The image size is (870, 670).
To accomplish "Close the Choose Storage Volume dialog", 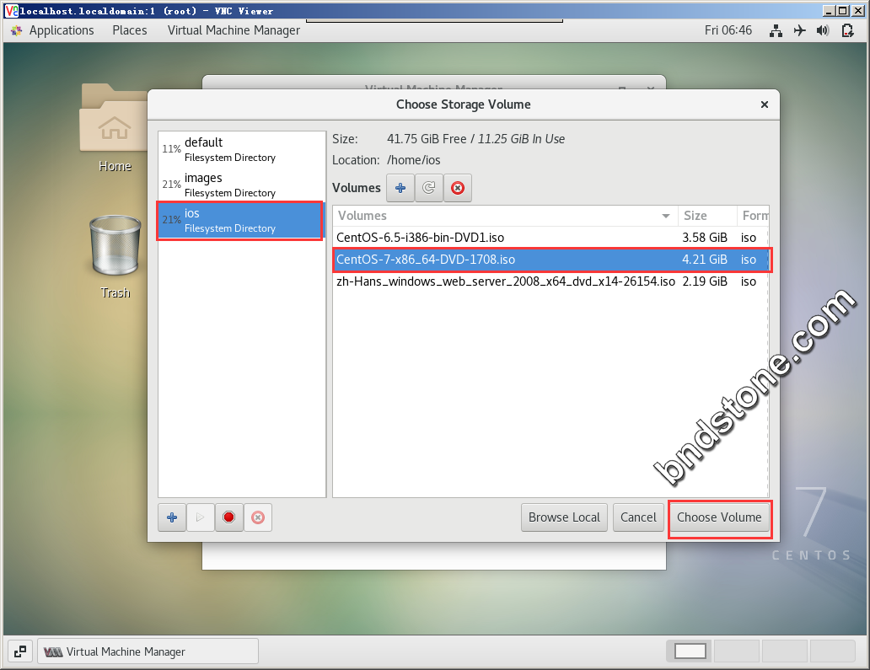I will [x=764, y=105].
